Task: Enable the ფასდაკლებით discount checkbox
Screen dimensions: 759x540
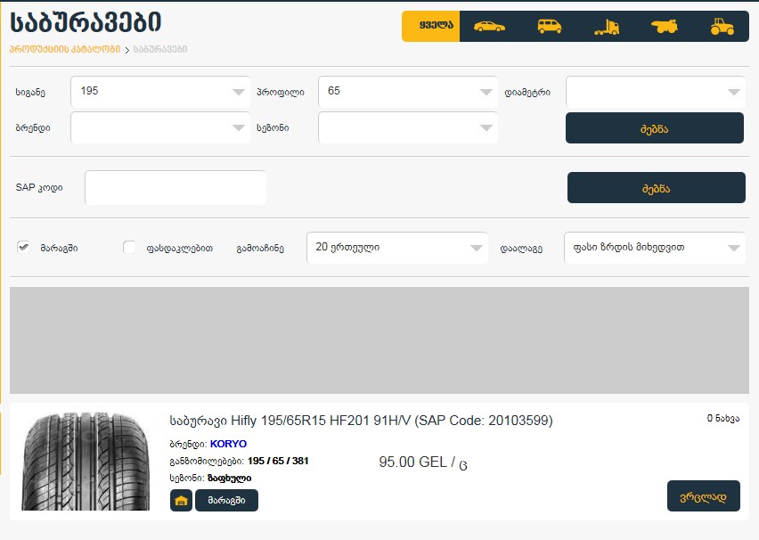Action: pyautogui.click(x=129, y=248)
